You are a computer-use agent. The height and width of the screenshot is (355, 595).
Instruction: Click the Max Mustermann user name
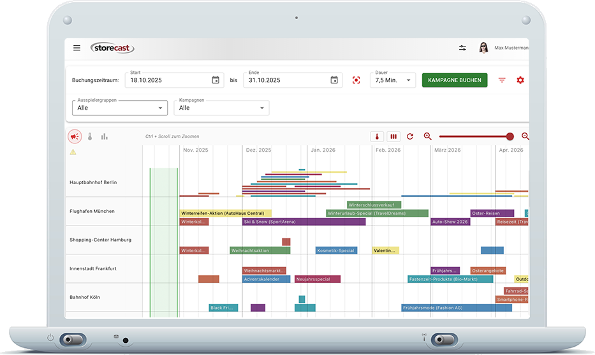[x=511, y=48]
